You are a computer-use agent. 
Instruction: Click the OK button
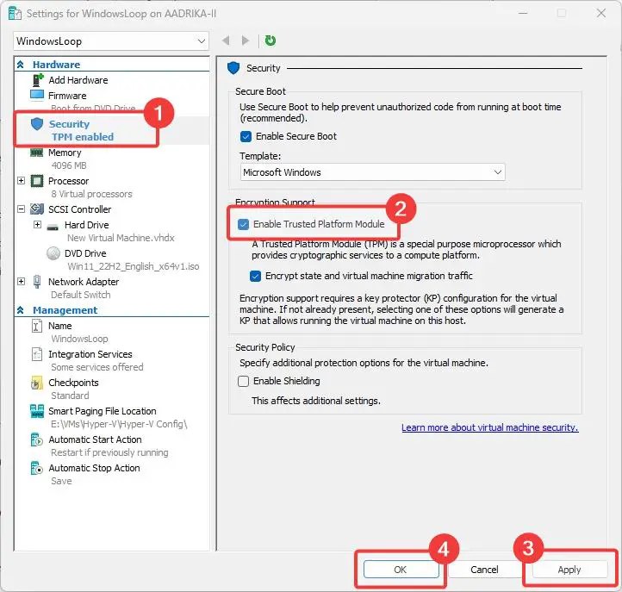[x=401, y=570]
